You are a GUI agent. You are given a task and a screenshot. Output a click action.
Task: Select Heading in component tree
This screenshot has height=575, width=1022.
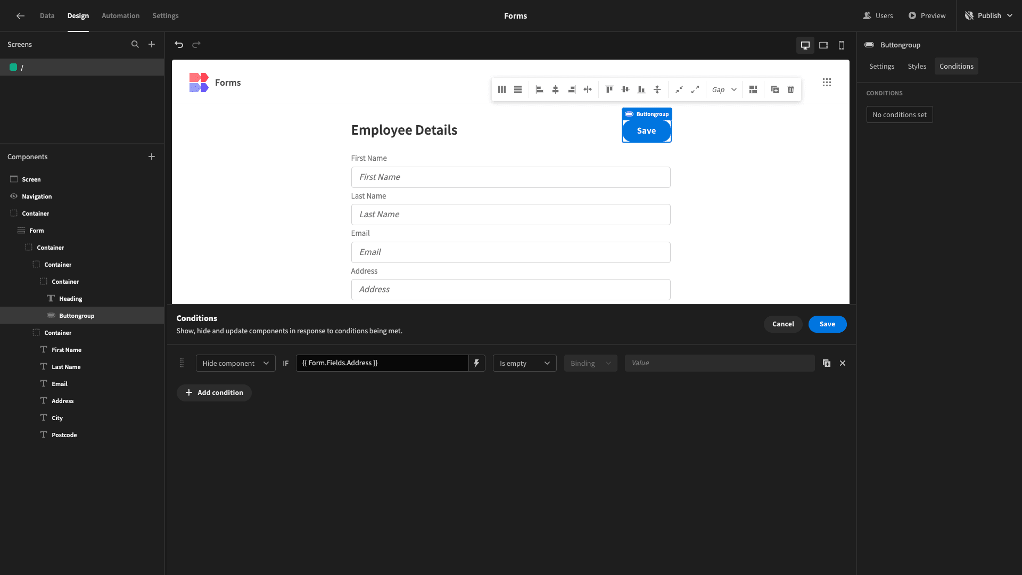82,299
